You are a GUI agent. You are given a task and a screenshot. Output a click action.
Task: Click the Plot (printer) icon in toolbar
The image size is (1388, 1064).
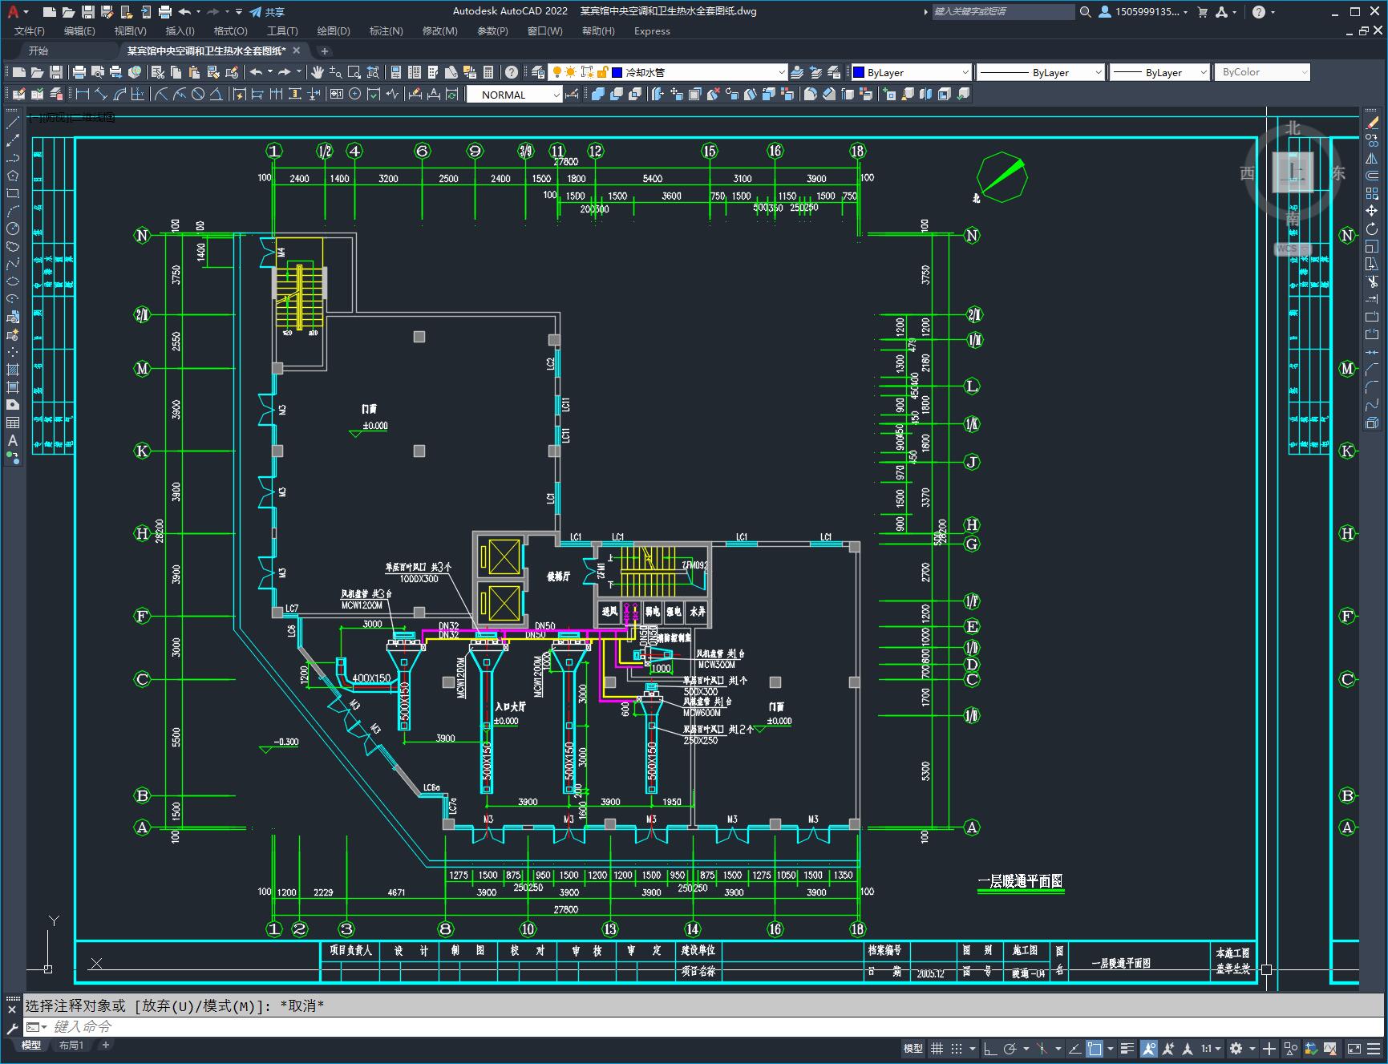[79, 72]
